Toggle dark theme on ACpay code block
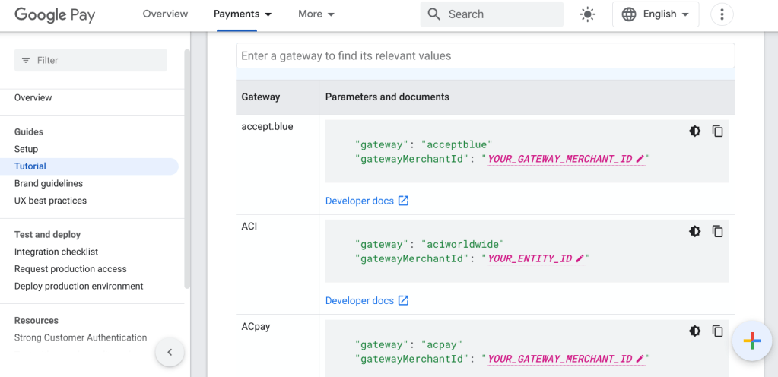Screen dimensions: 778x377 (x=694, y=331)
